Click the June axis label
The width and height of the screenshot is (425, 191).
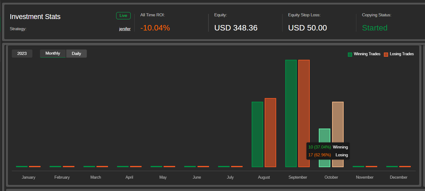(197, 177)
